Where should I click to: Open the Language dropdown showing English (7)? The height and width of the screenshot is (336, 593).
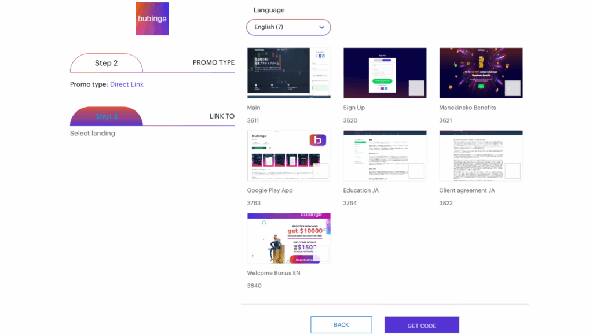[x=288, y=27]
